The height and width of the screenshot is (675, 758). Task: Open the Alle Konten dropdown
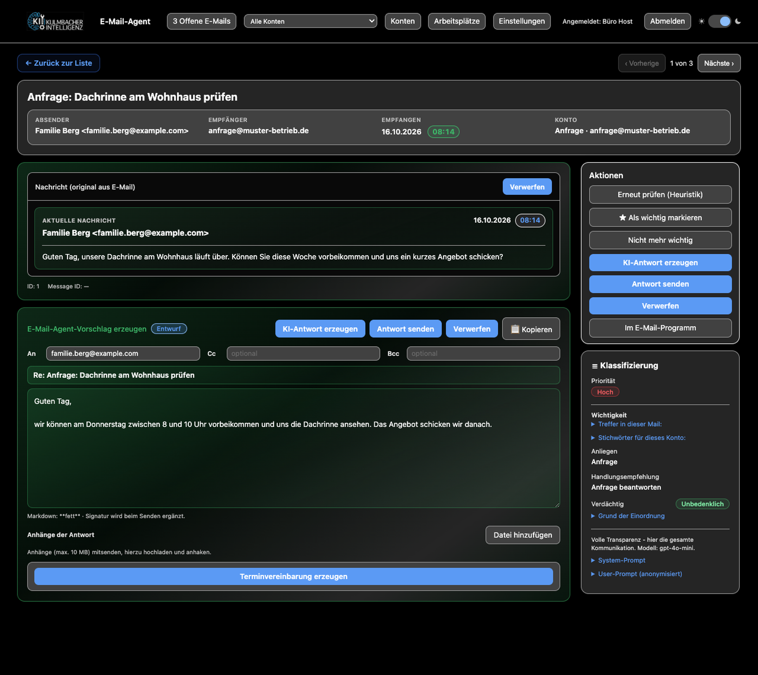pos(310,22)
